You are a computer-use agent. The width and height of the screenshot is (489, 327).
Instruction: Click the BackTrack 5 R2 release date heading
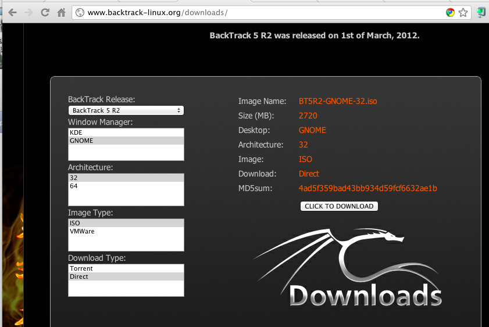click(315, 35)
